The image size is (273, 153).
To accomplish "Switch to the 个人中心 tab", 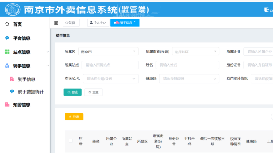I will [98, 22].
